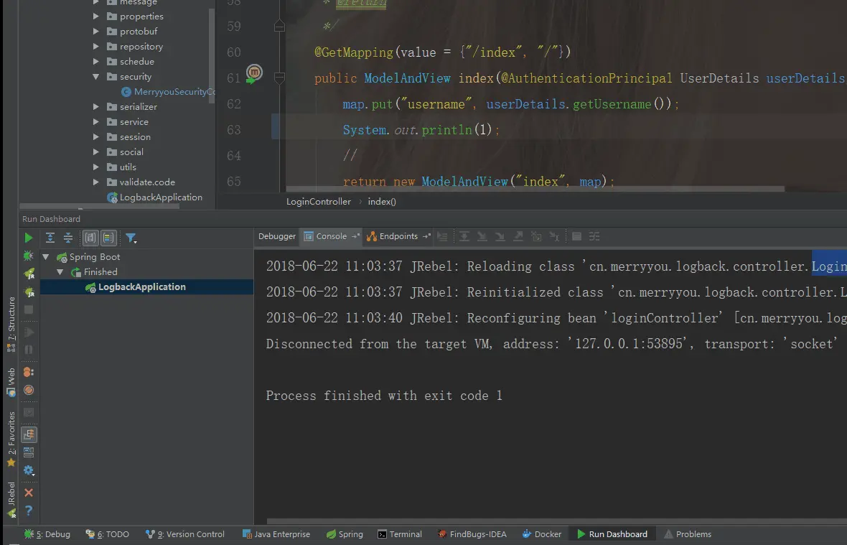Collapse the Spring Boot node in Run Dashboard
The height and width of the screenshot is (545, 847).
click(x=46, y=257)
